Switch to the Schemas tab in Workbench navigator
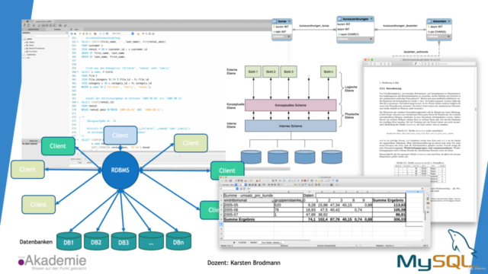The height and width of the screenshot is (274, 488). 57,29
